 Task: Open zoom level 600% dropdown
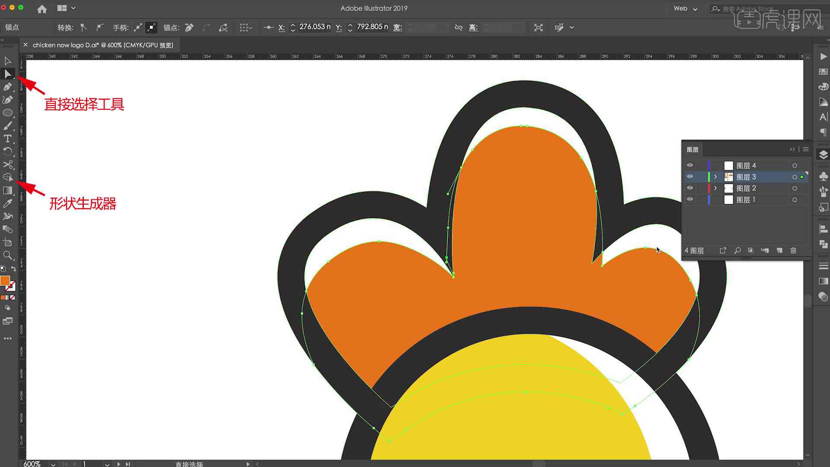point(53,464)
